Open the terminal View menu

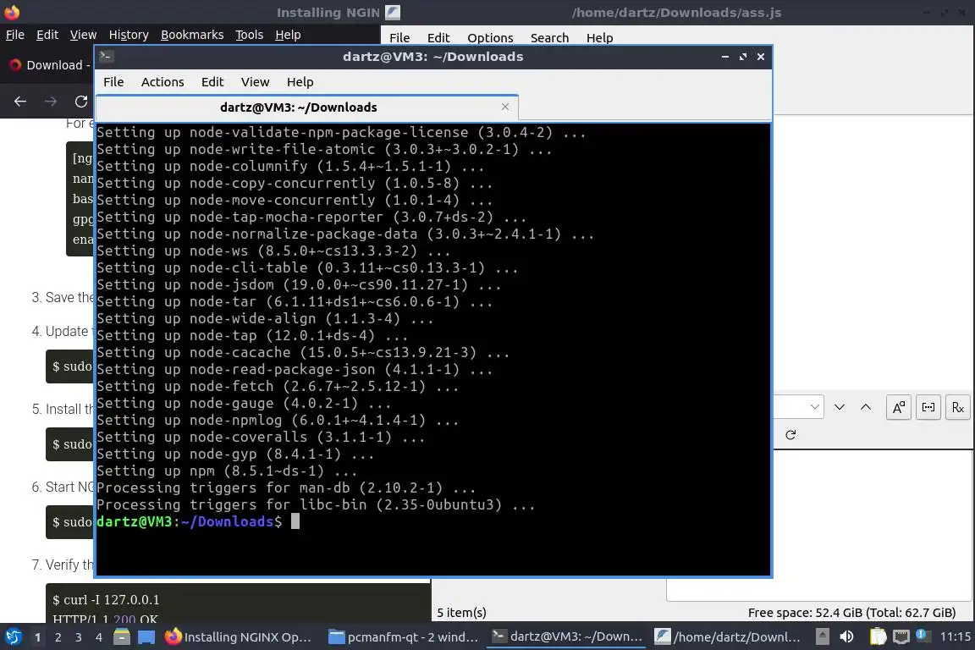pos(255,82)
